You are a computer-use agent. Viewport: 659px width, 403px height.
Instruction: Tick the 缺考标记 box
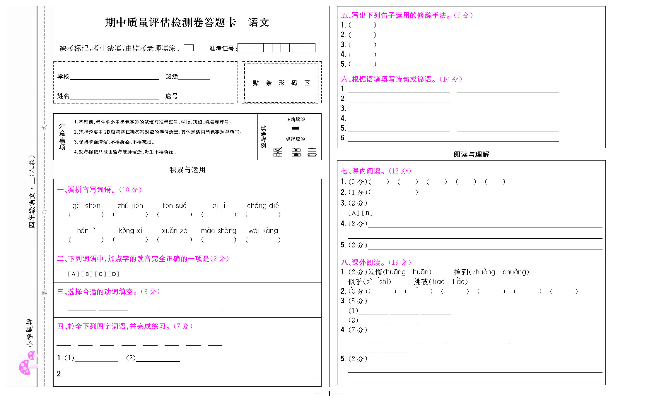[188, 48]
